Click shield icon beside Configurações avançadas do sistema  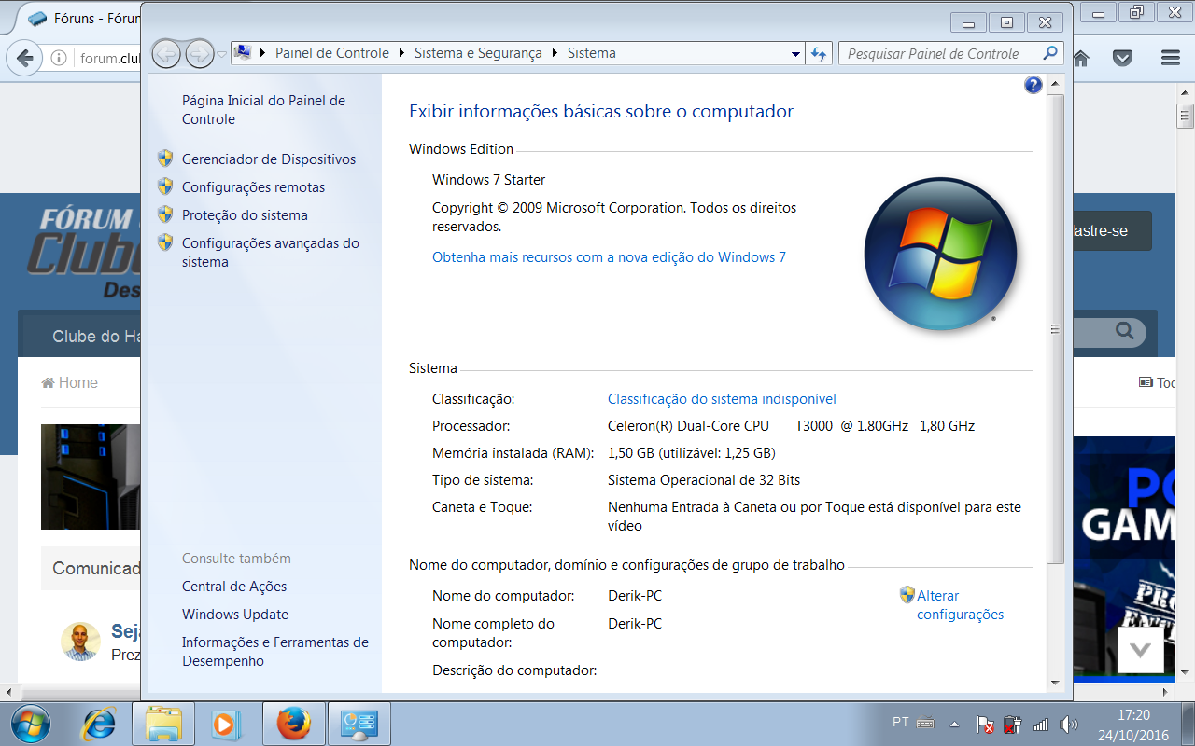coord(165,242)
